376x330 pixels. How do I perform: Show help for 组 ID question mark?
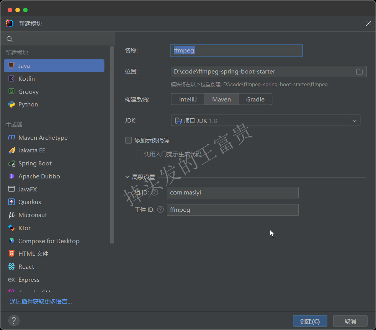coord(155,192)
